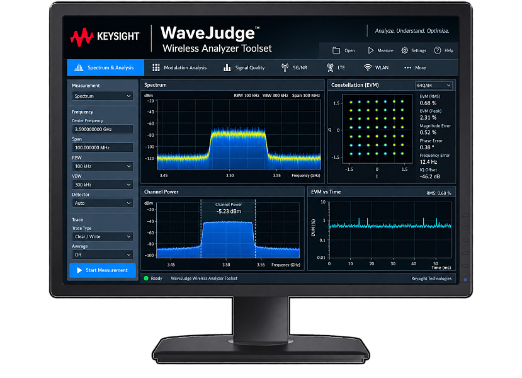Click the LTE tower icon
The height and width of the screenshot is (378, 522).
click(330, 67)
